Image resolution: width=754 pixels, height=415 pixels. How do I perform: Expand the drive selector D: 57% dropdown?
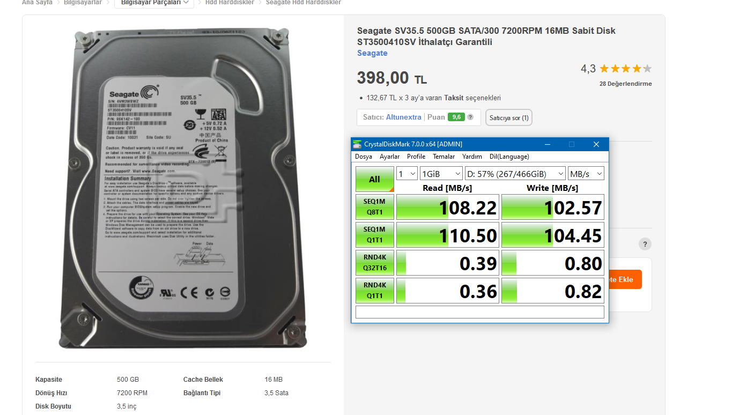point(515,173)
